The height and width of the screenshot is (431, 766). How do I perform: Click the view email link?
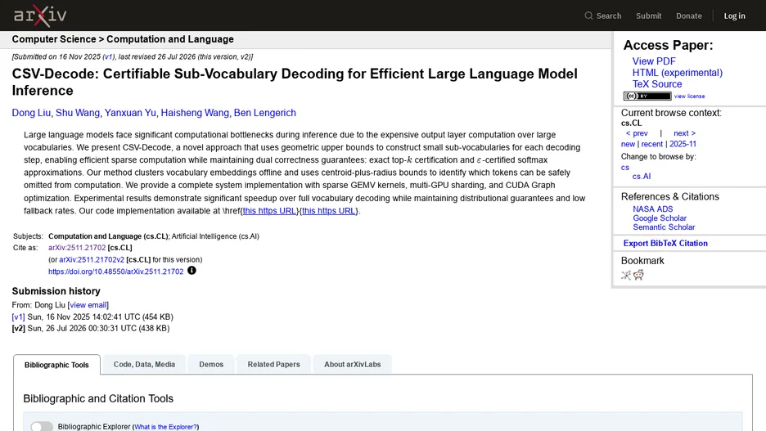point(88,305)
